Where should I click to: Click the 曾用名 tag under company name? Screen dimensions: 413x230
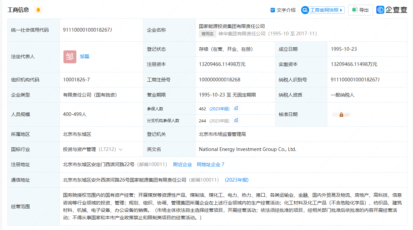click(x=207, y=34)
